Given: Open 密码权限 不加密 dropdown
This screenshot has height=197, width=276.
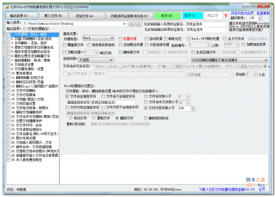Looking at the screenshot, I should (96, 60).
